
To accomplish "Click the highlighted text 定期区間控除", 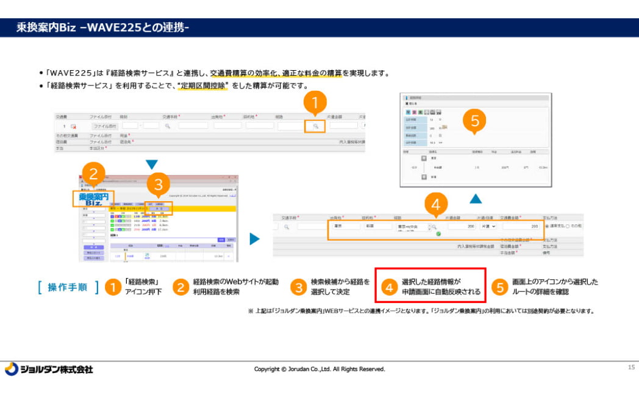I will tap(203, 85).
